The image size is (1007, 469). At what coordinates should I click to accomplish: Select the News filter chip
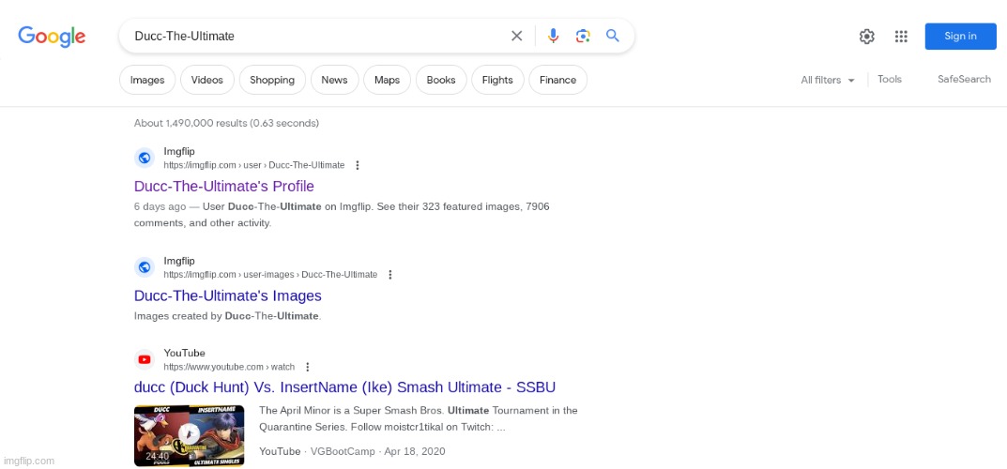coord(335,80)
